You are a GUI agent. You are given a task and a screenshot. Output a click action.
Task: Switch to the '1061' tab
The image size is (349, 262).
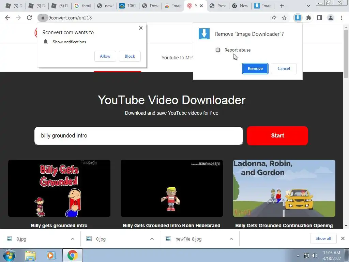(x=128, y=6)
